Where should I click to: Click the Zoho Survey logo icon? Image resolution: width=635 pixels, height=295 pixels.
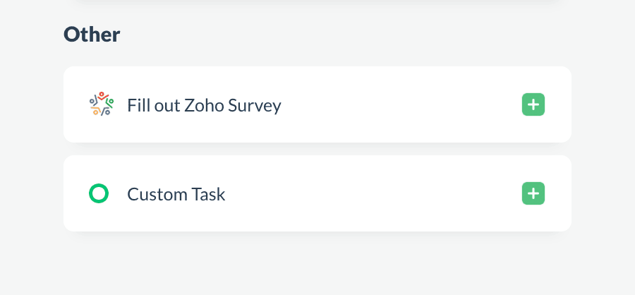[x=101, y=104]
